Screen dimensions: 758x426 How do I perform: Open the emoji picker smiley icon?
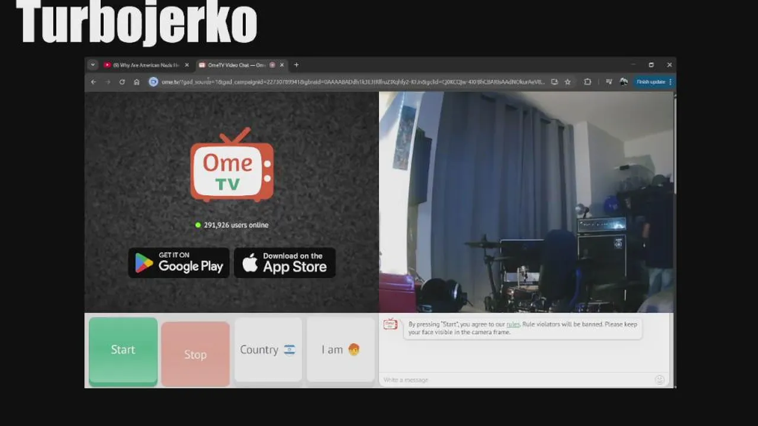pyautogui.click(x=660, y=379)
